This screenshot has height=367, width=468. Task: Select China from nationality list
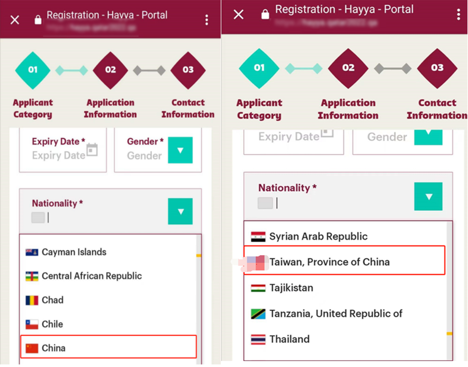pyautogui.click(x=54, y=348)
